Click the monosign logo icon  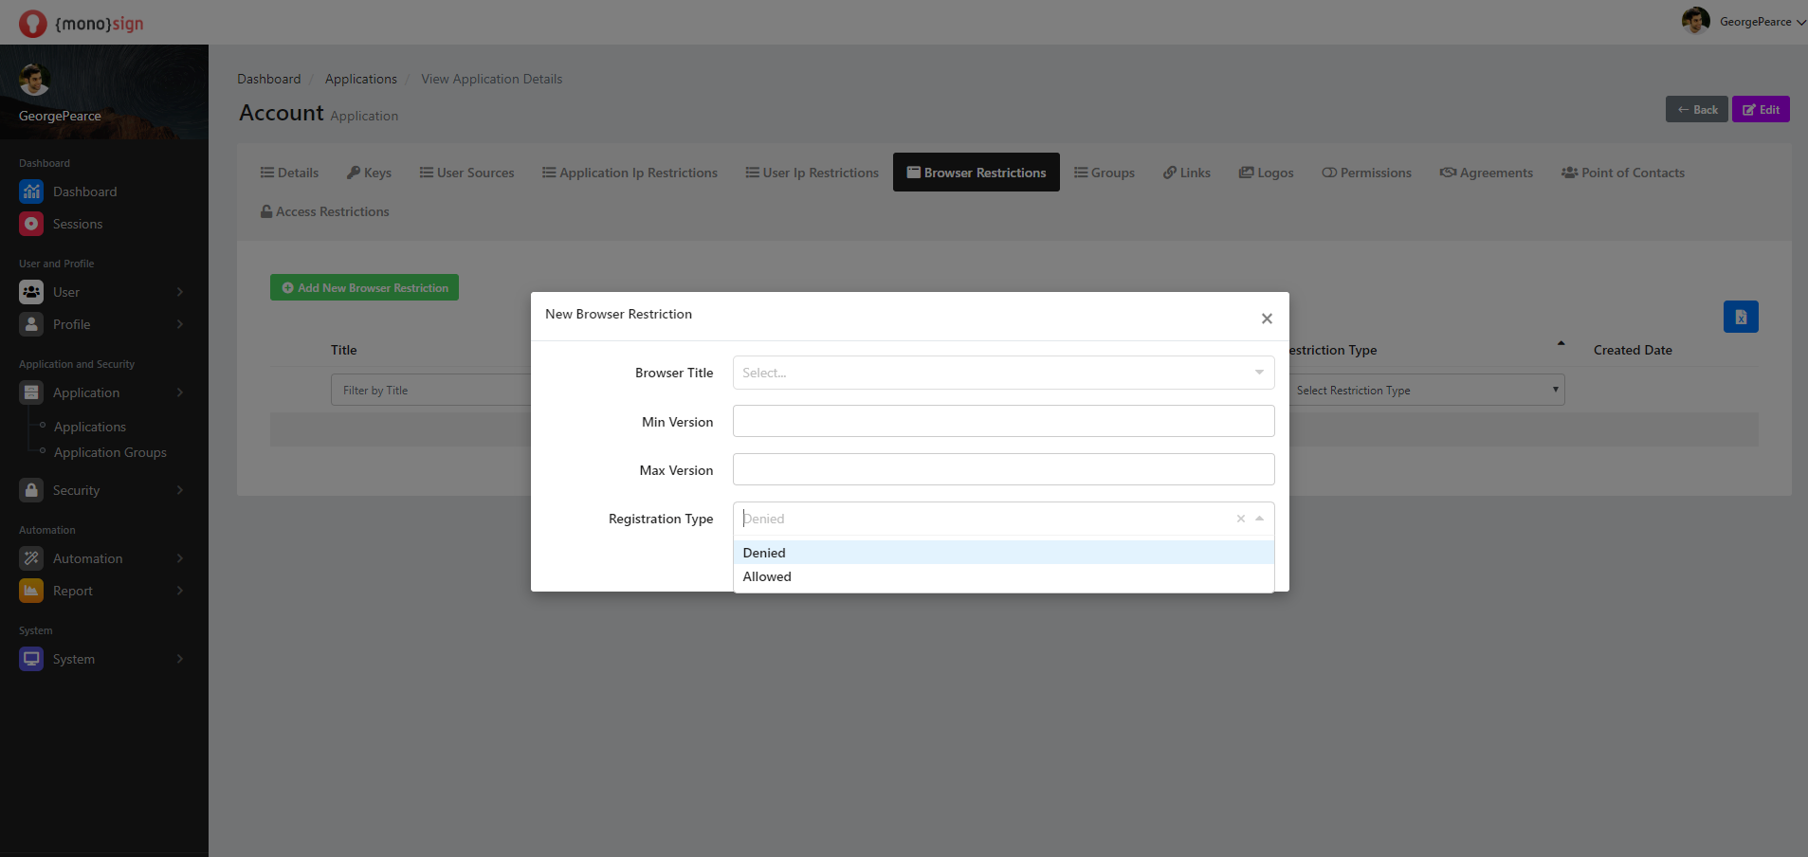click(x=32, y=23)
